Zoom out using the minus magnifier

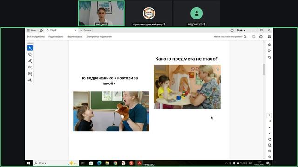[x=270, y=157]
